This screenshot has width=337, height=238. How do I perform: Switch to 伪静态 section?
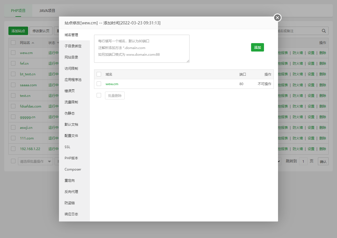(70, 113)
